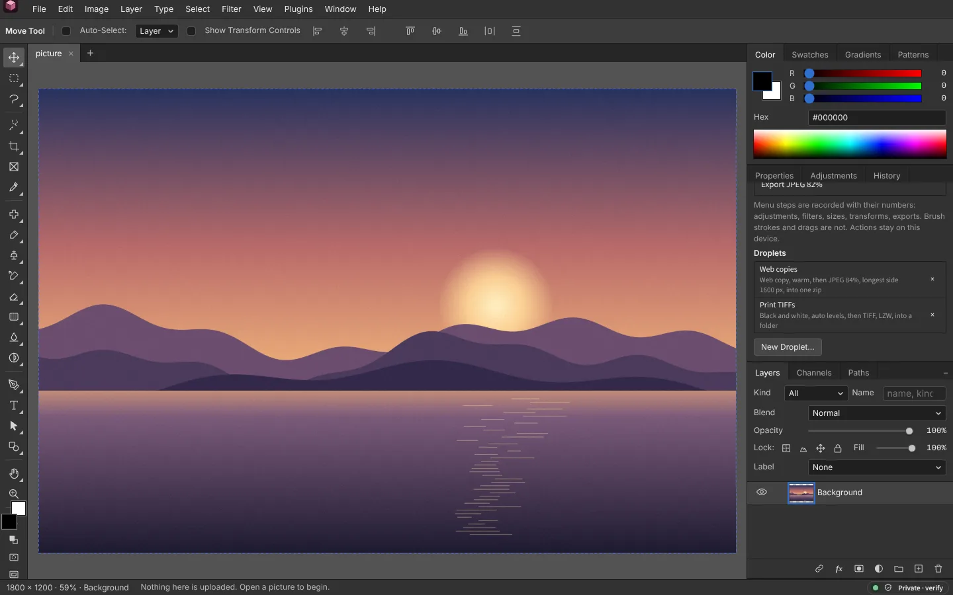Click the Opacity slider

tap(860, 431)
